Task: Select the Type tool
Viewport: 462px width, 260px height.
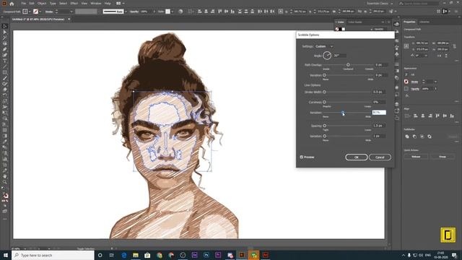Action: (5, 61)
